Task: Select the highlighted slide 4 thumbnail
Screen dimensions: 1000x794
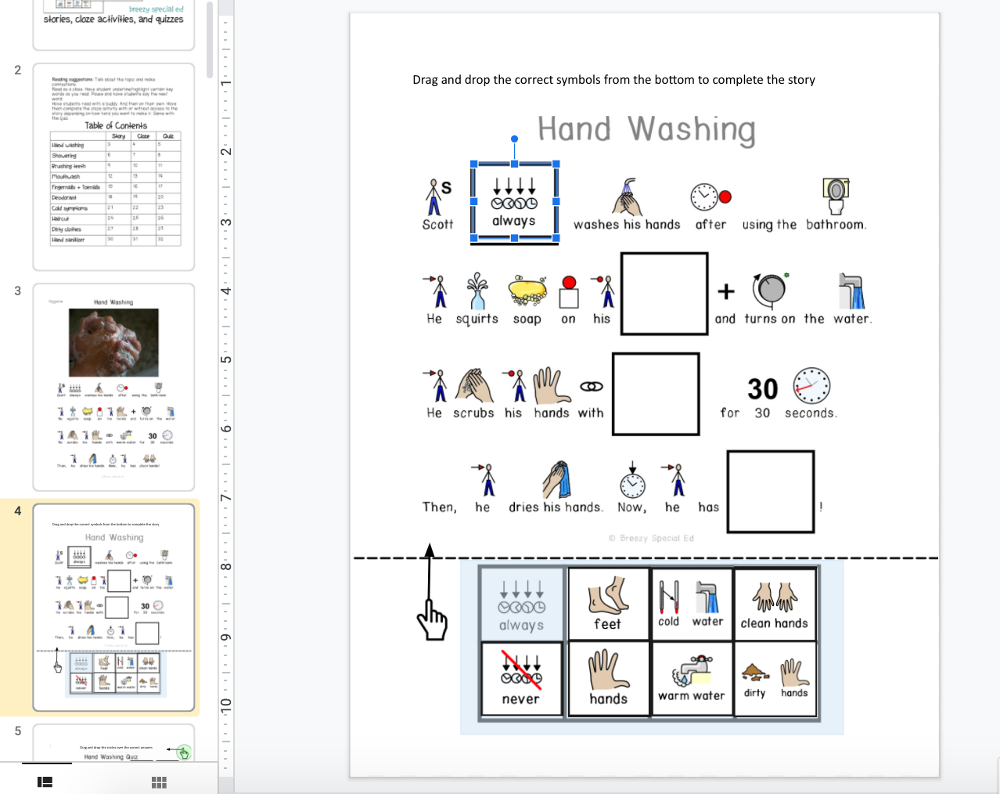Action: click(x=113, y=607)
